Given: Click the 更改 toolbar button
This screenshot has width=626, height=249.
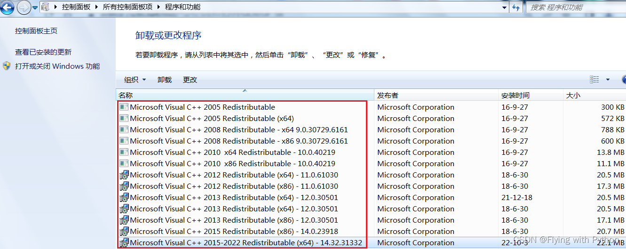Looking at the screenshot, I should tap(190, 80).
